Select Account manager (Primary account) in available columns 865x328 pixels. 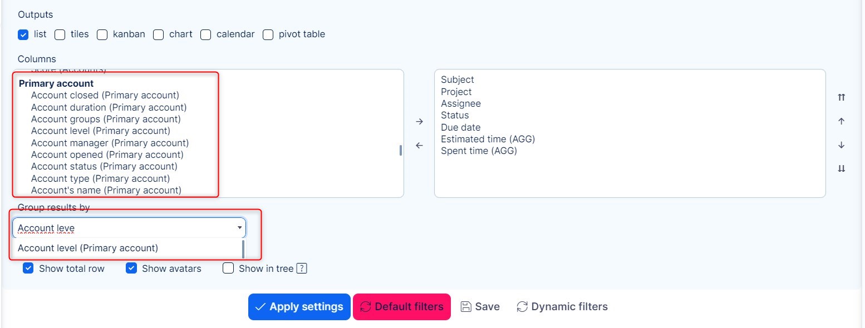[110, 143]
